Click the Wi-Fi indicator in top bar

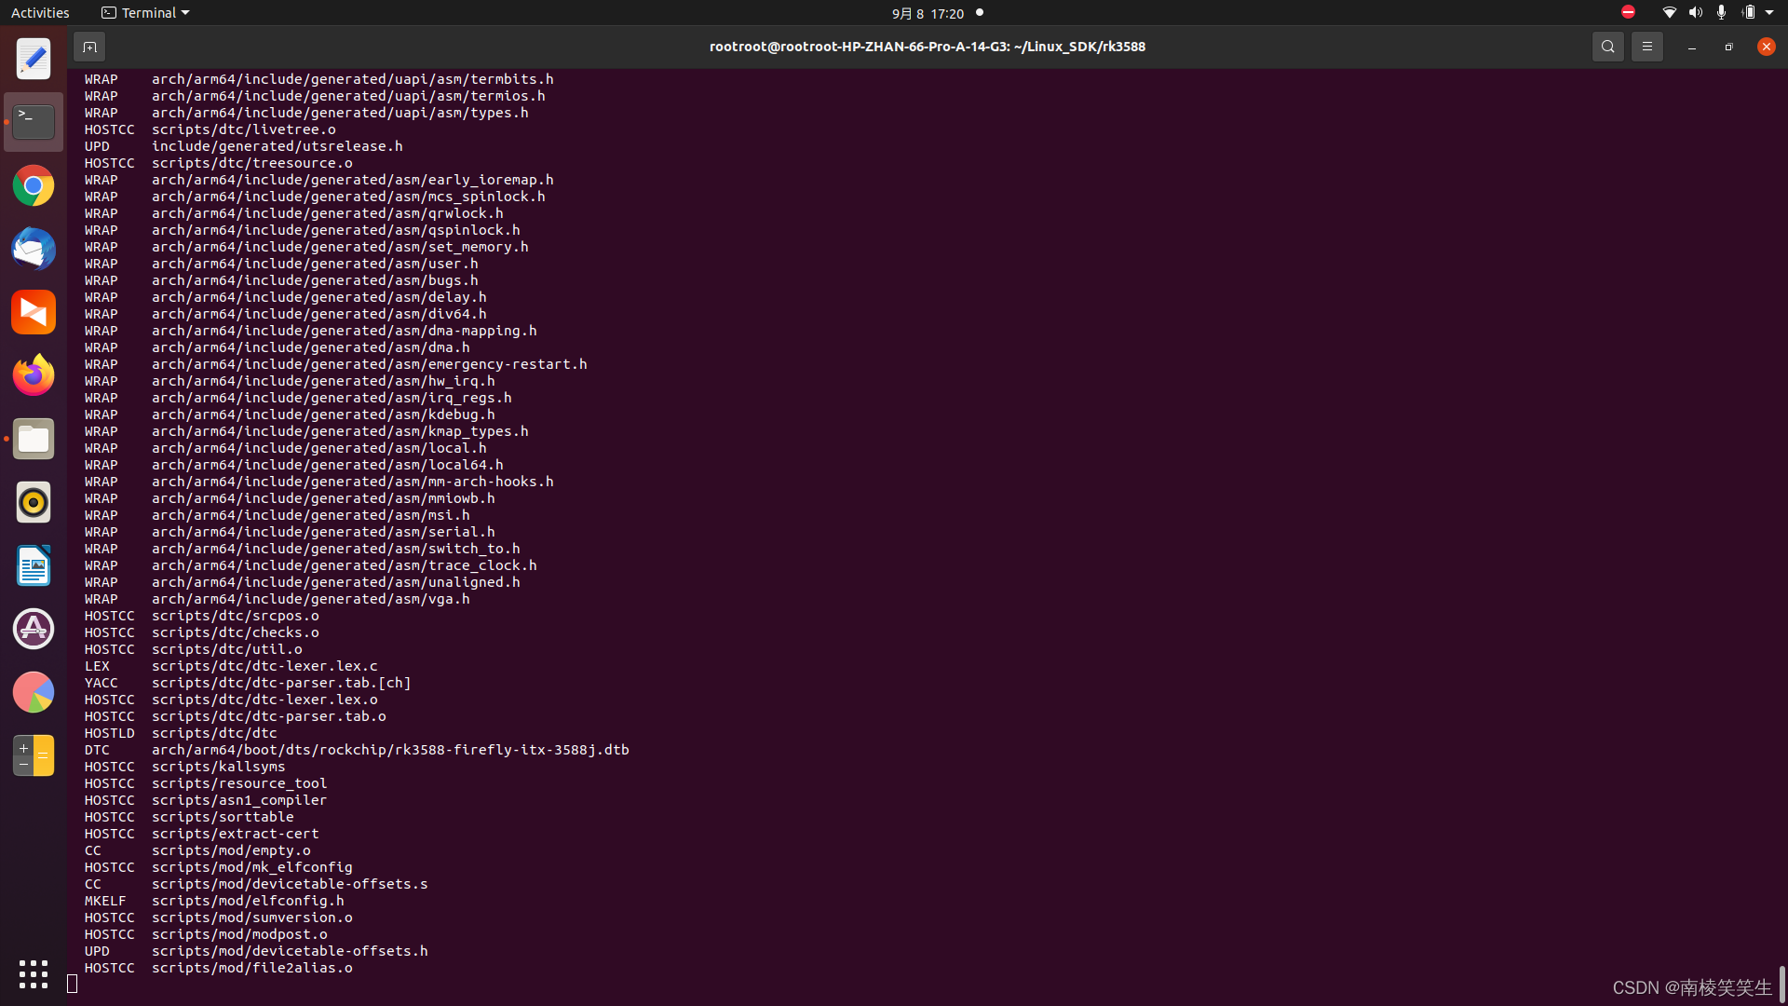1669,13
